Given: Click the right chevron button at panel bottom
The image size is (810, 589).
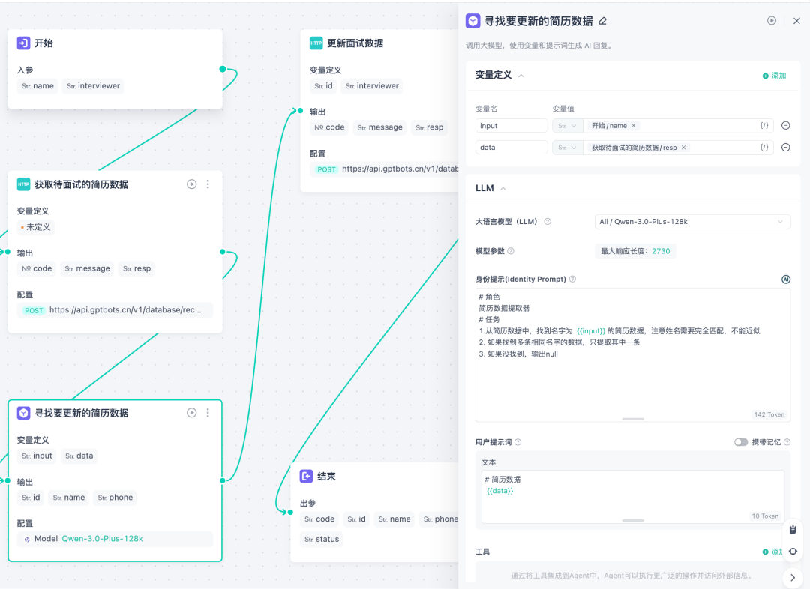Looking at the screenshot, I should pos(793,578).
